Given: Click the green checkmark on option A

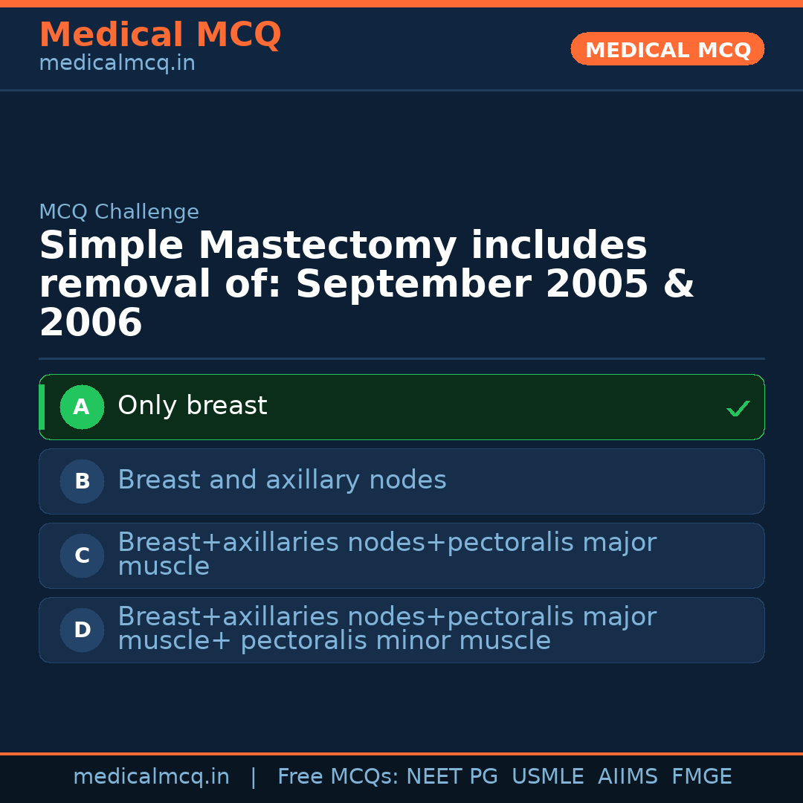Looking at the screenshot, I should click(x=738, y=408).
